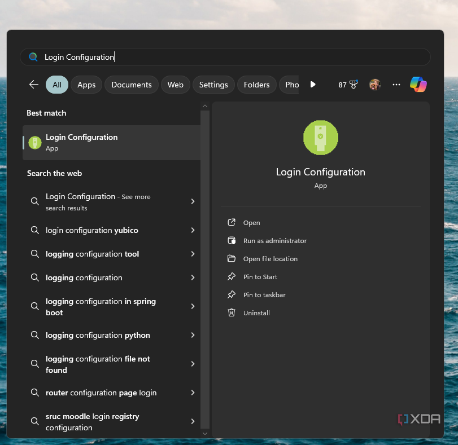458x445 pixels.
Task: Expand chevron for 'logging configuration in spring boot'
Action: tap(193, 306)
